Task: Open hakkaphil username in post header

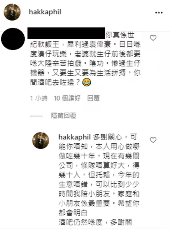Action: click(x=45, y=12)
